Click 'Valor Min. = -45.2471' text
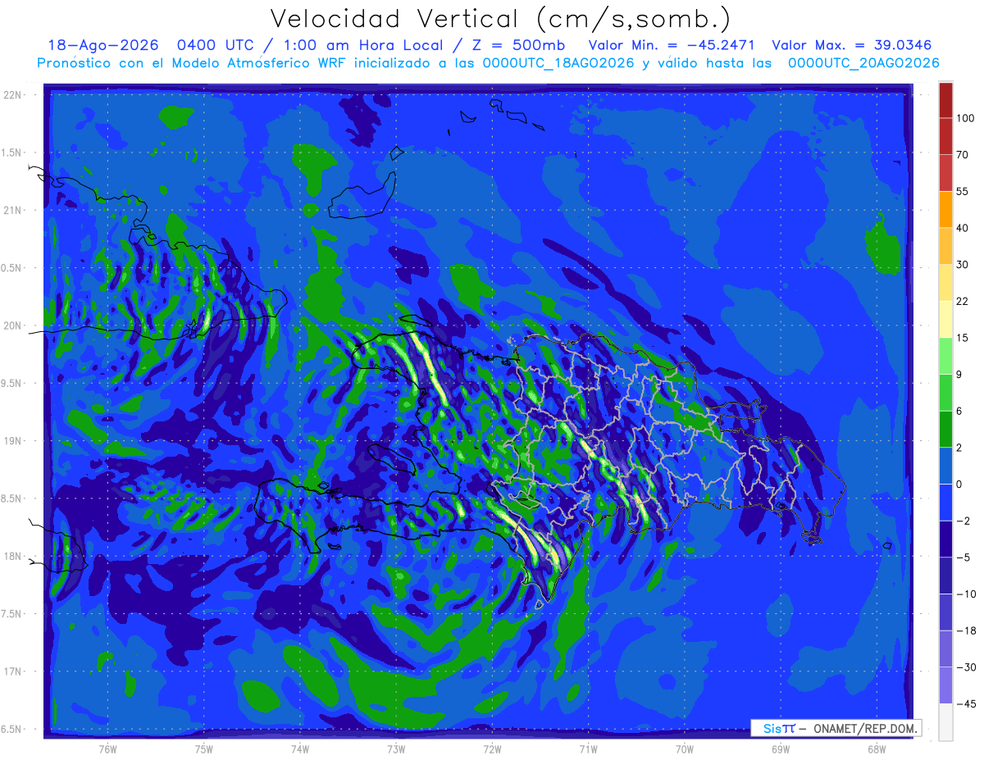Viewport: 984px width, 760px height. click(672, 45)
